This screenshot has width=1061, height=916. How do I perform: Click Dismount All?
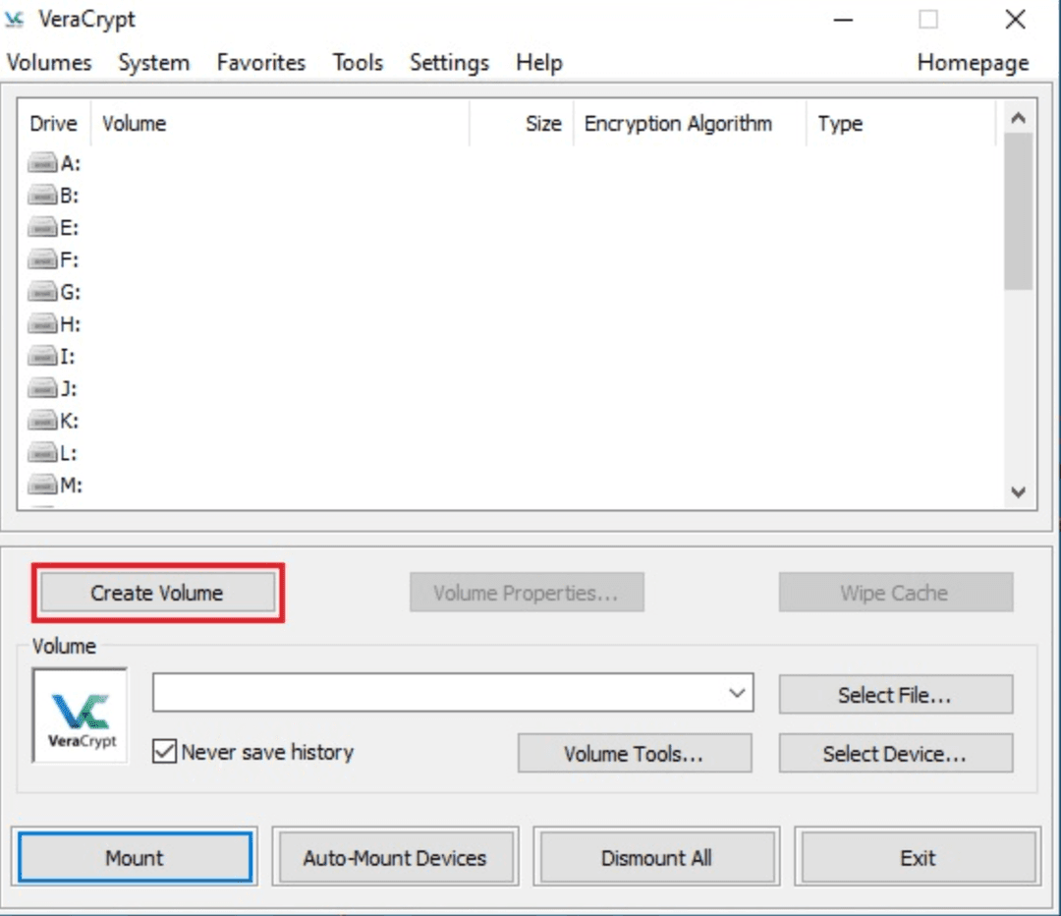point(656,858)
